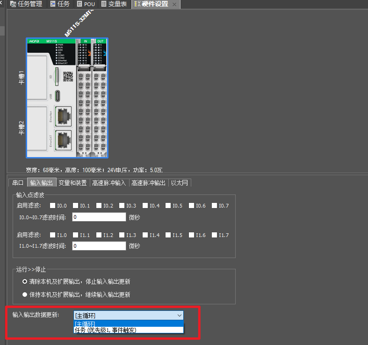Click the 任务管理 tab icon
368x345 pixels.
(13, 4)
